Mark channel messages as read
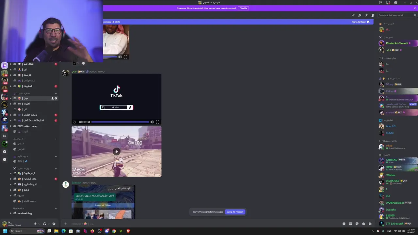 pos(361,22)
